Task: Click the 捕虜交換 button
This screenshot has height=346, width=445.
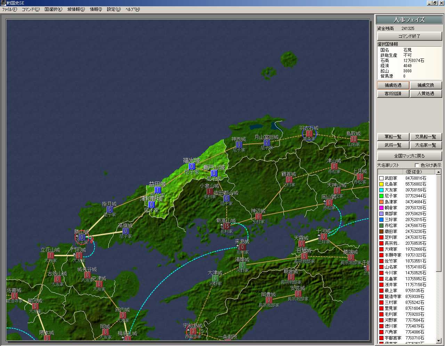Action: click(426, 85)
